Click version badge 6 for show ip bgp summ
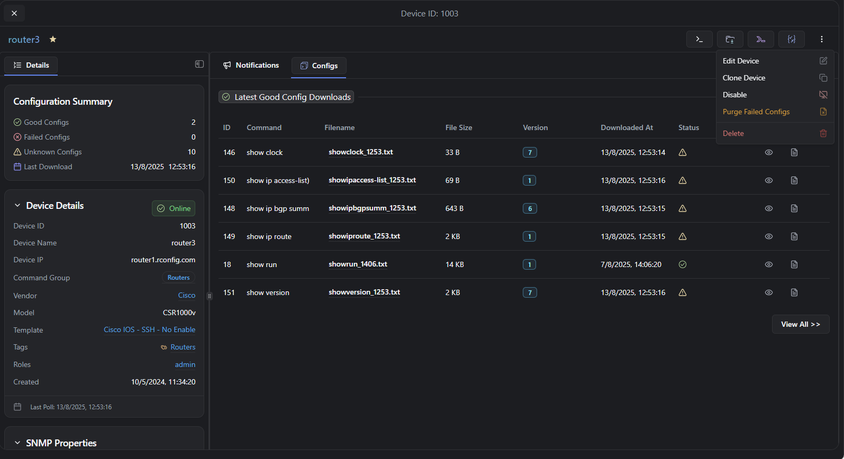 click(x=530, y=208)
